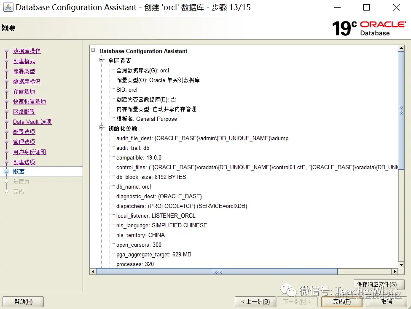The height and width of the screenshot is (309, 411).
Task: Go to the 数据库操作 step
Action: tap(27, 51)
